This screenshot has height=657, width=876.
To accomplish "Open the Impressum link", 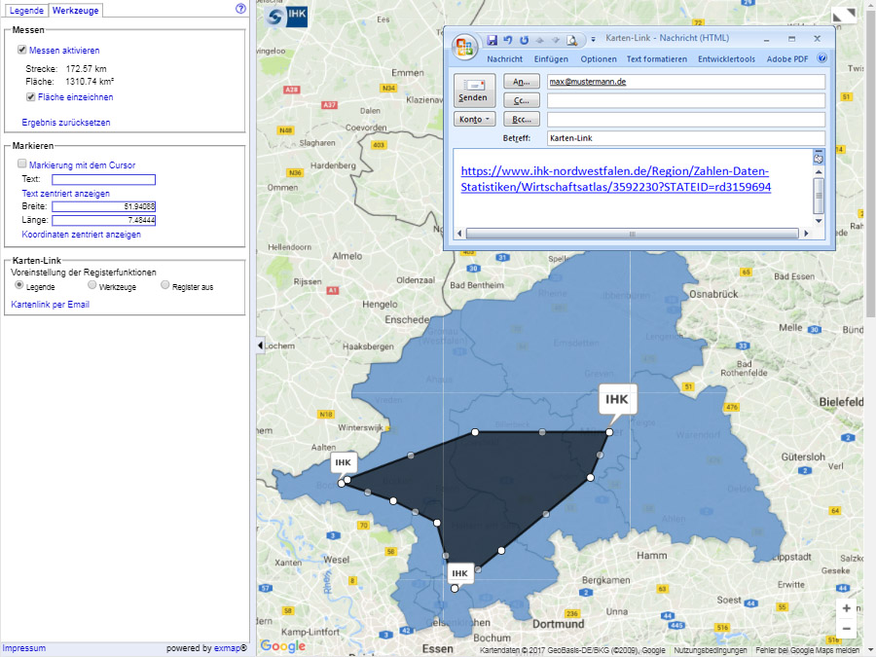I will [24, 648].
